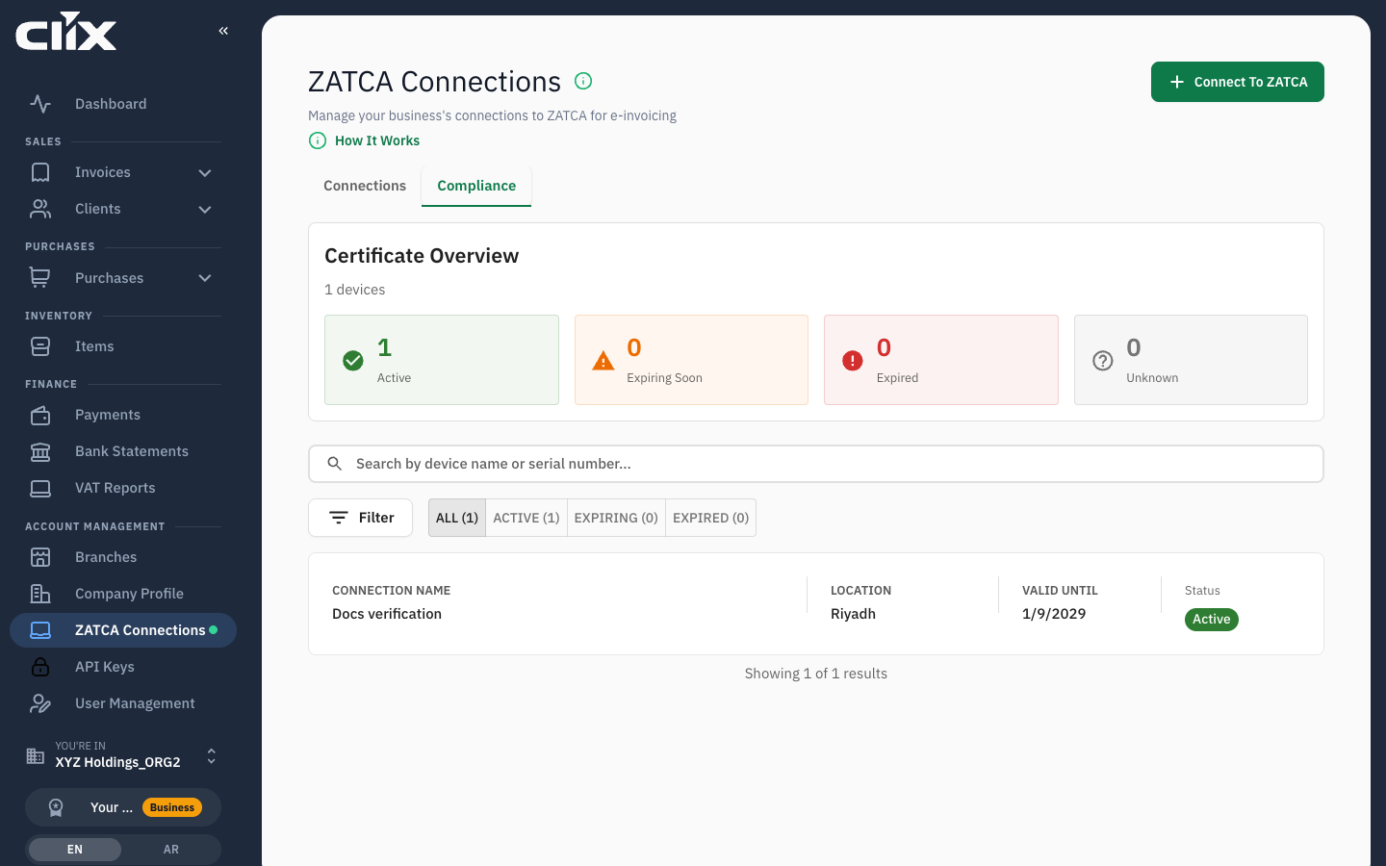Image resolution: width=1386 pixels, height=866 pixels.
Task: Expand the Clients submenu chevron
Action: tap(205, 210)
